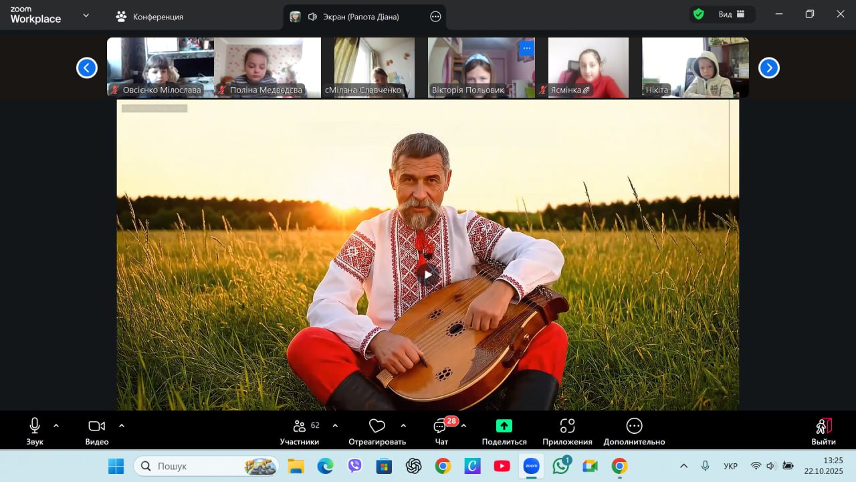856x482 pixels.
Task: Open the Chat panel icon
Action: pyautogui.click(x=440, y=426)
